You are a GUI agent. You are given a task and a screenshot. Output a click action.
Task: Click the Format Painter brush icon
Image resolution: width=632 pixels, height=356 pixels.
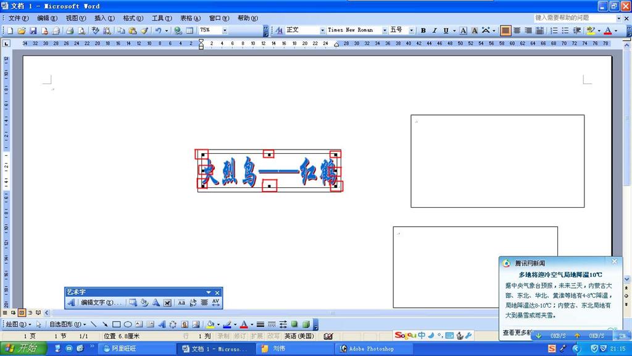coord(144,30)
